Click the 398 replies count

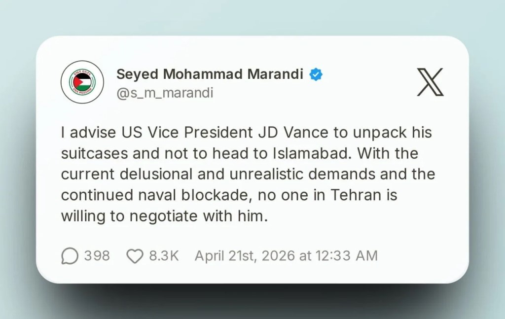97,255
